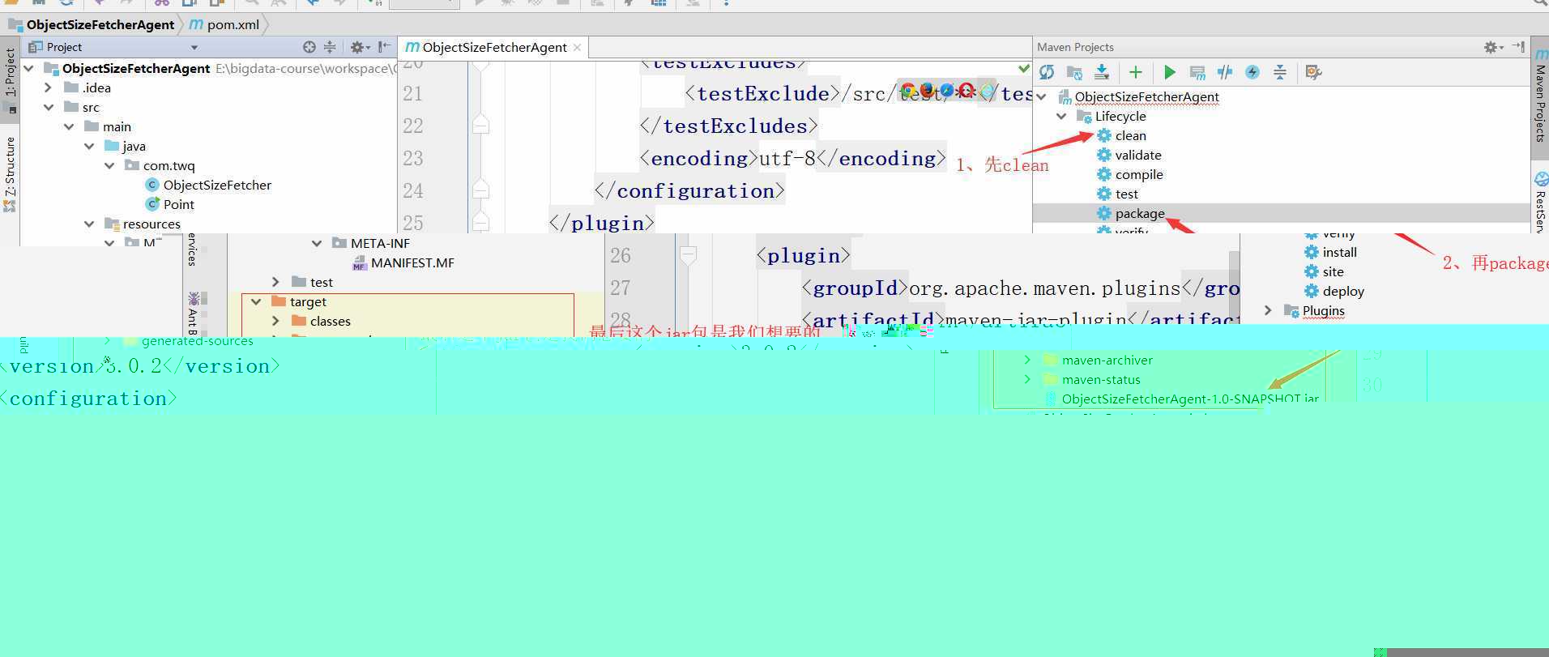Screen dimensions: 1549x657
Task: Open file in Firefox browser icon
Action: 927,91
